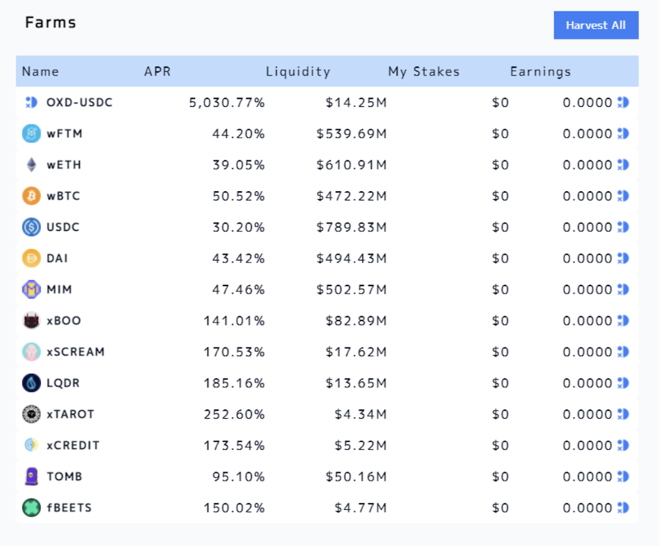Click OXD reward icon in wFTM earnings
This screenshot has height=550, width=659.
click(x=623, y=134)
